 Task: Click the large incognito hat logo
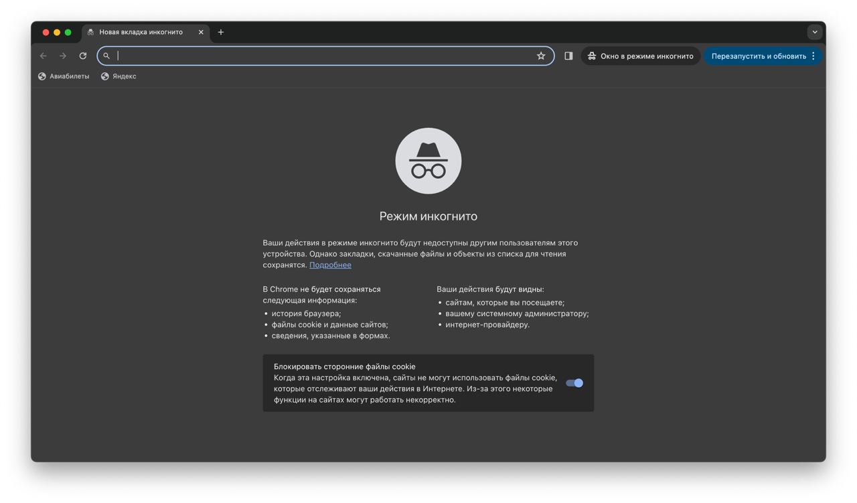click(428, 161)
